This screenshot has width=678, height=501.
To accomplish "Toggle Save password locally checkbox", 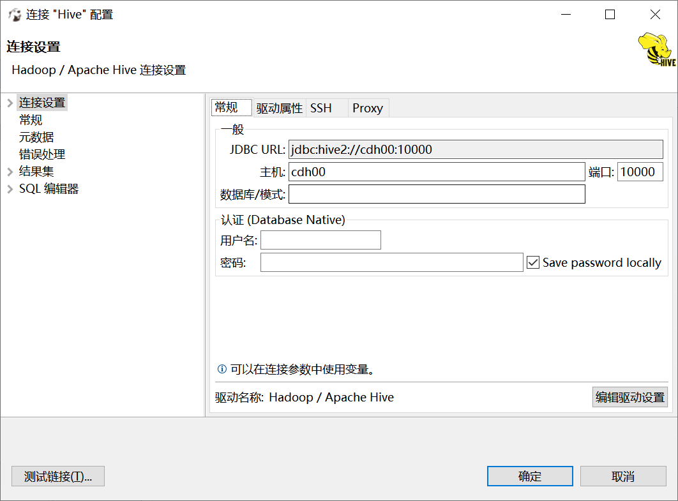I will 533,262.
